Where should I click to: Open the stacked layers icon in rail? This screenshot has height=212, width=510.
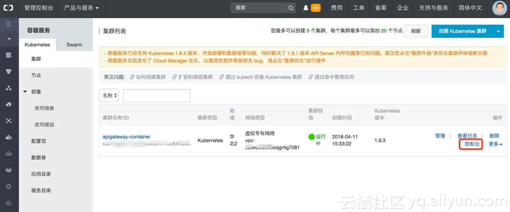click(9, 170)
